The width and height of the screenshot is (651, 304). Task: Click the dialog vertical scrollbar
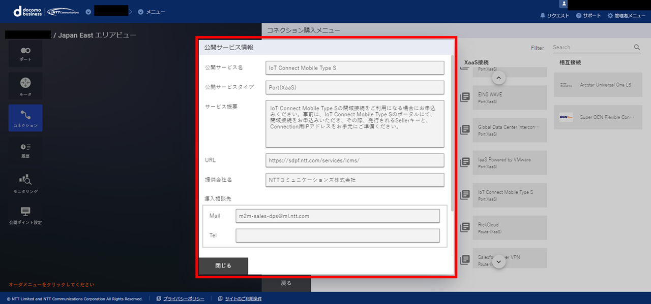click(453, 132)
